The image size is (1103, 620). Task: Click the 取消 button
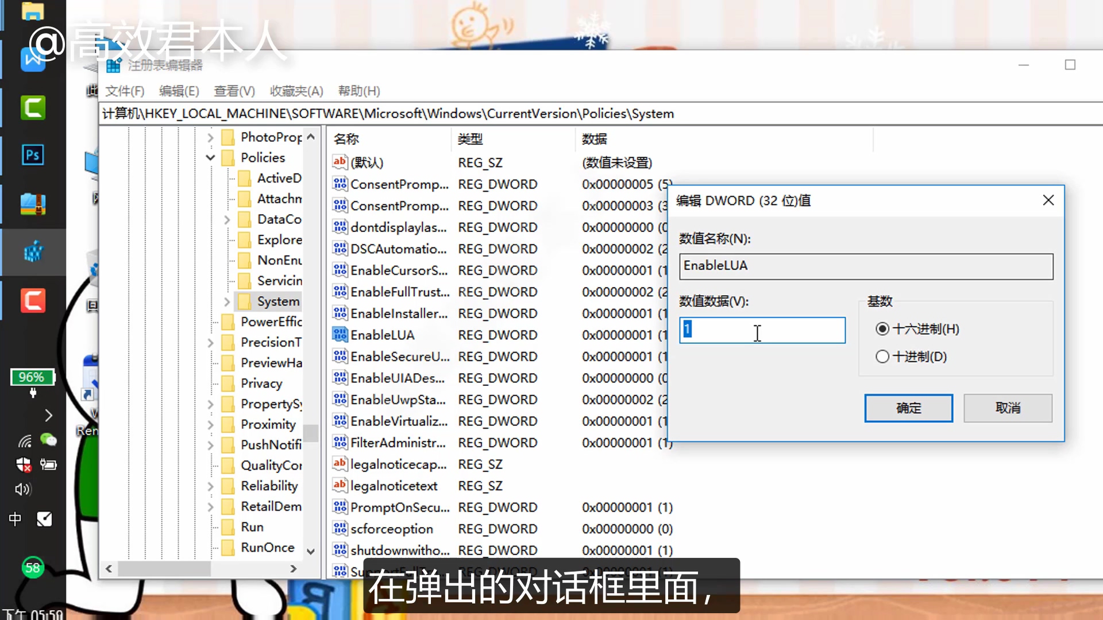1007,408
